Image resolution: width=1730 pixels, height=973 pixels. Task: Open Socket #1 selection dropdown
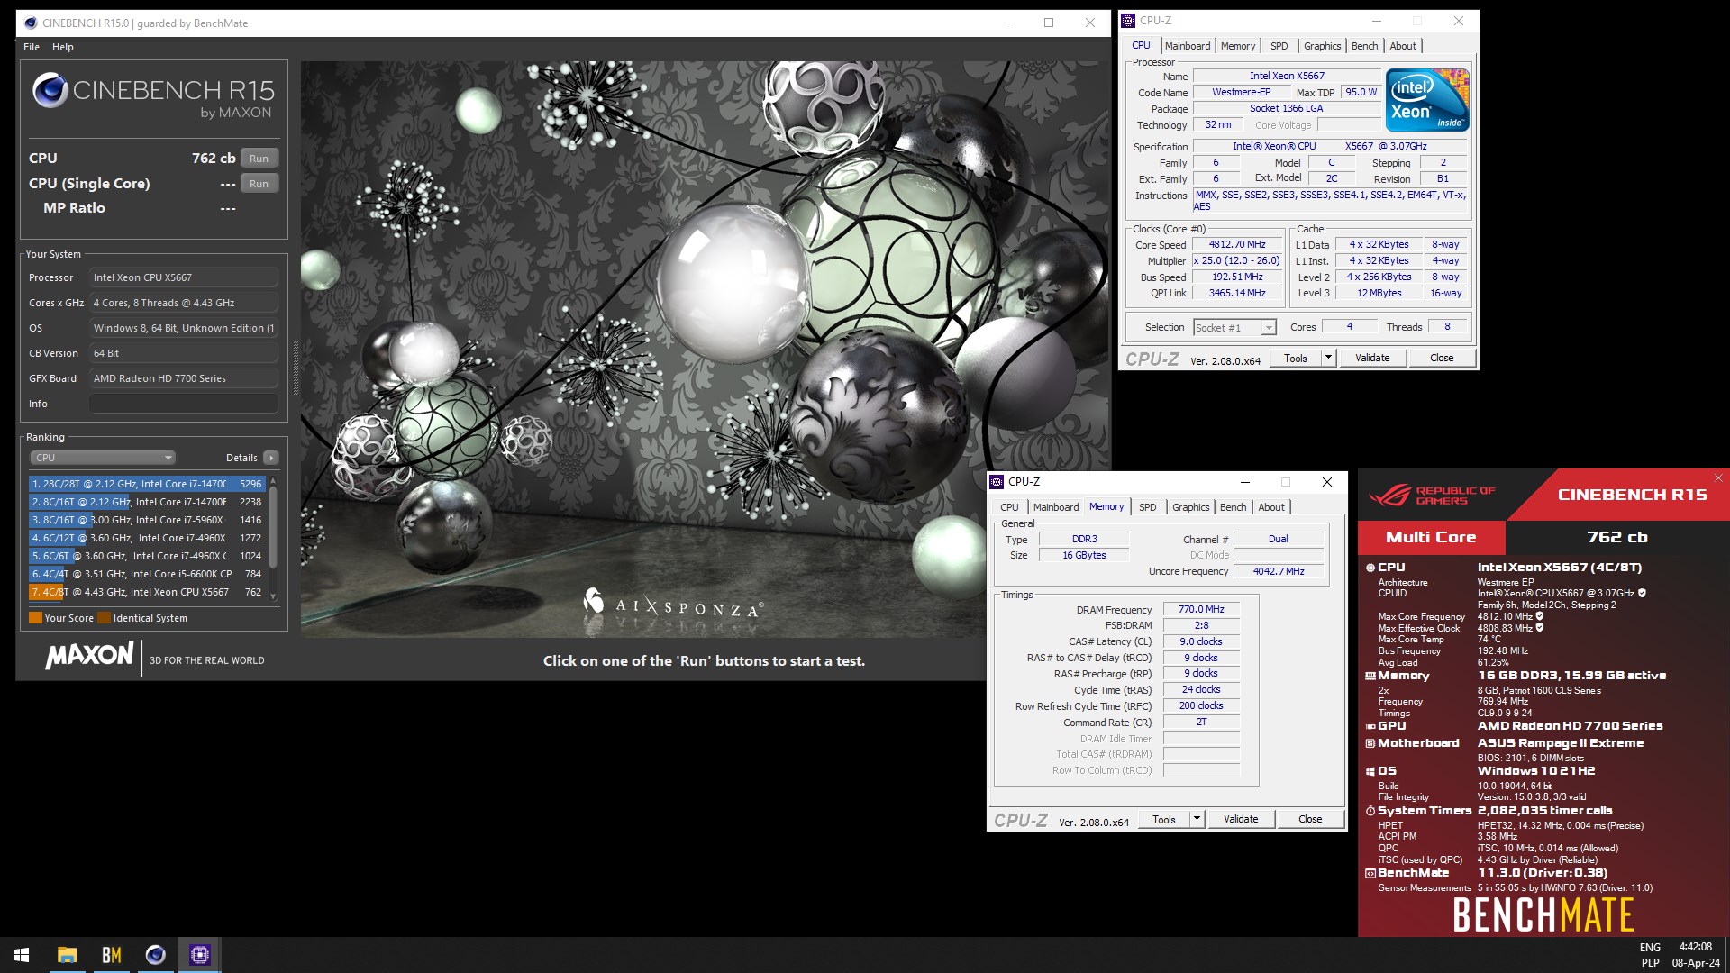click(x=1234, y=328)
